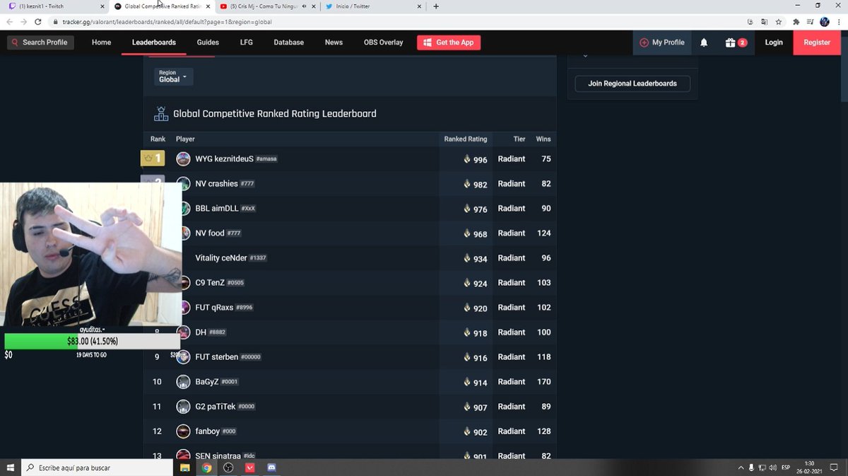The height and width of the screenshot is (476, 848).
Task: Open BBL aimDLL player profile
Action: (x=217, y=209)
